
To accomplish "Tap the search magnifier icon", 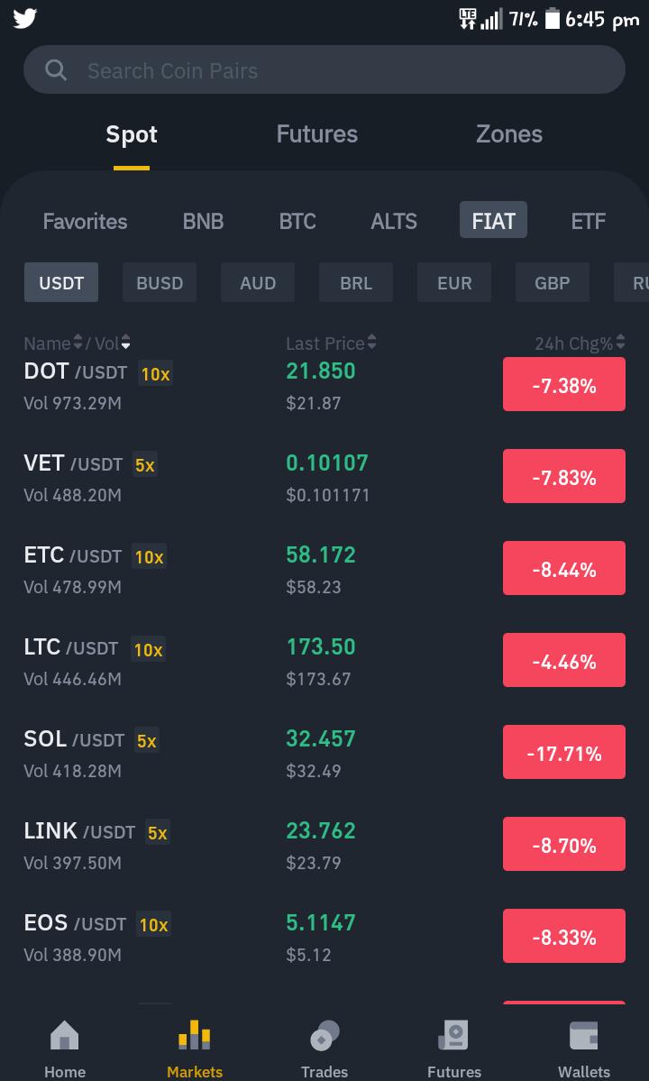I will point(56,69).
